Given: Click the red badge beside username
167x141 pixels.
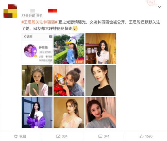Looking at the screenshot, I should click(53, 11).
